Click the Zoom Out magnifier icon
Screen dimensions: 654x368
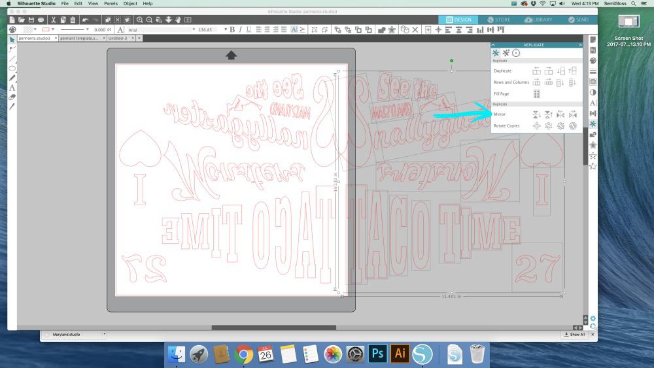(149, 20)
